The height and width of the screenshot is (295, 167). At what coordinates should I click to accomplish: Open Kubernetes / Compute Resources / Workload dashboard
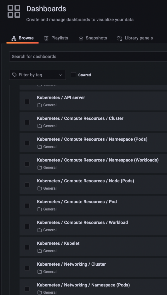pos(83,222)
